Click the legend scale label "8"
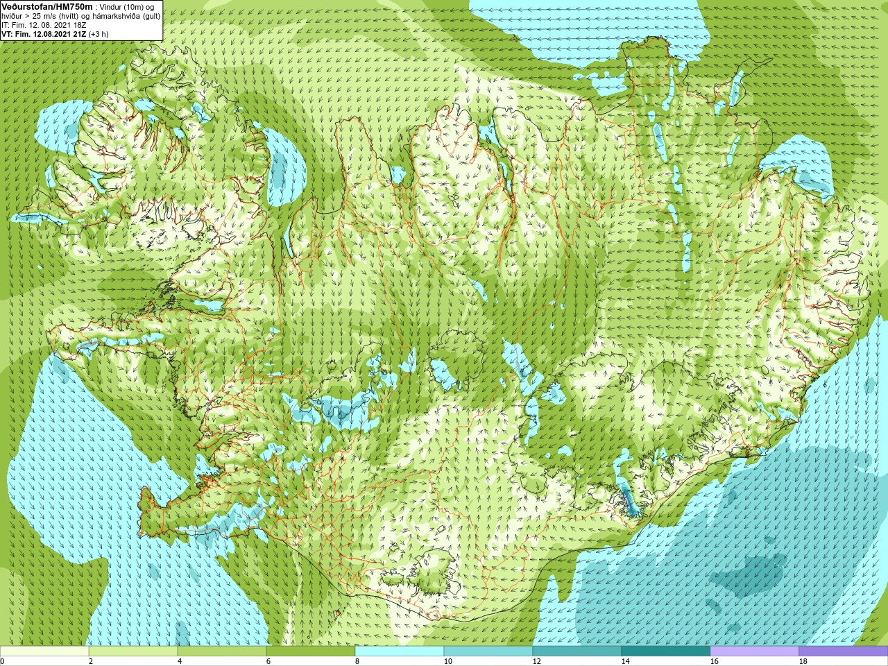Screen dimensions: 888x666 coord(357,662)
